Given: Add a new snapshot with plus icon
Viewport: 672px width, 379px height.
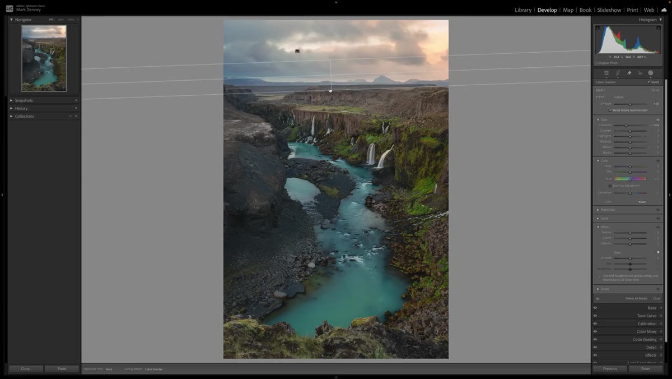Looking at the screenshot, I should (76, 100).
